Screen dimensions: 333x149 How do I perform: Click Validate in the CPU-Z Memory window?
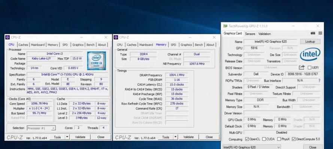pyautogui.click(x=188, y=137)
